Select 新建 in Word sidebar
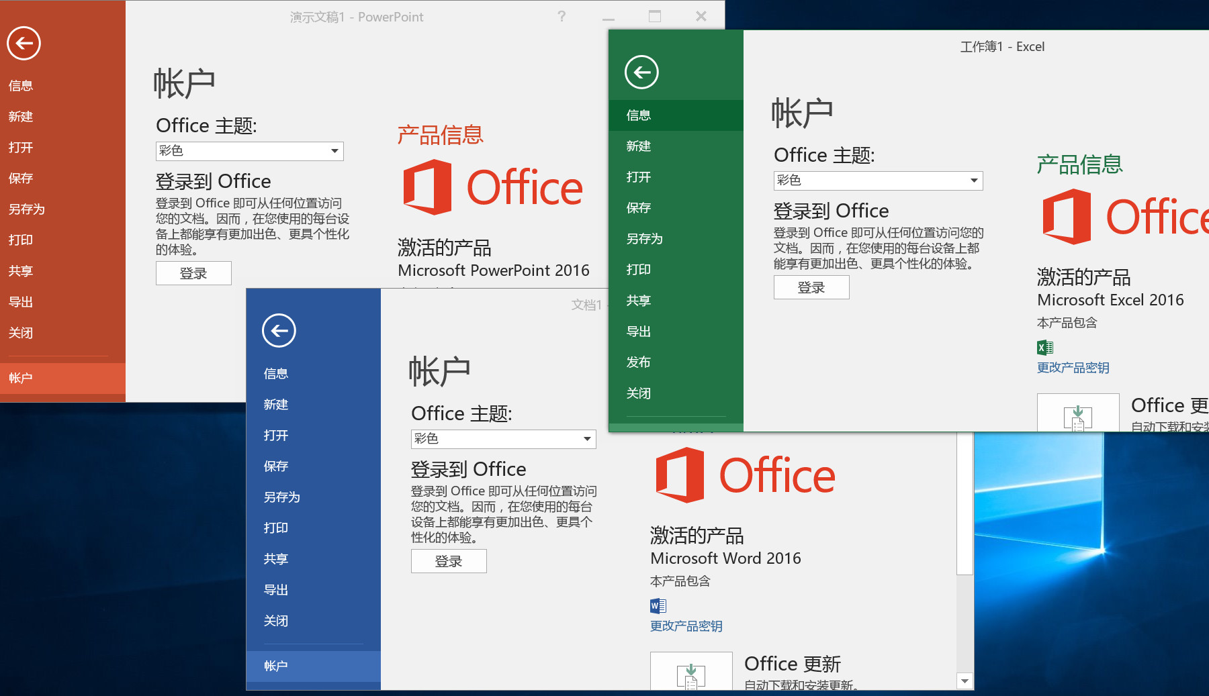1209x696 pixels. [313, 404]
